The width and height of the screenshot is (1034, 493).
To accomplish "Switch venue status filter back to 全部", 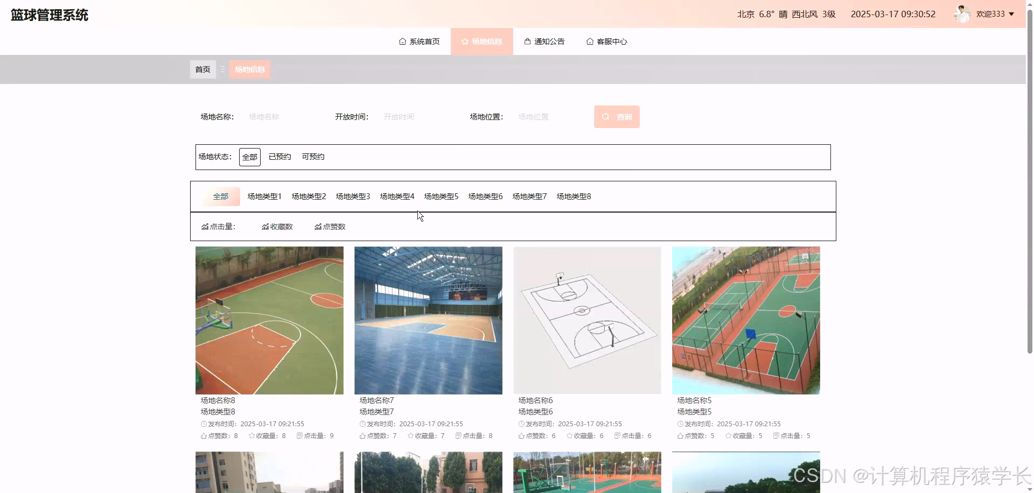I will click(x=249, y=157).
